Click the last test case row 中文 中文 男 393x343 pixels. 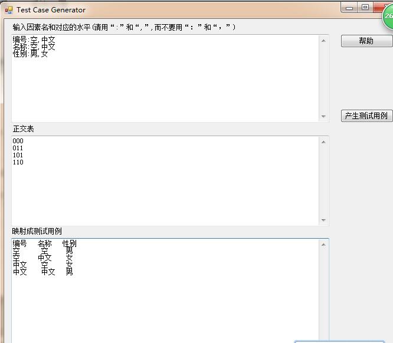coord(43,272)
